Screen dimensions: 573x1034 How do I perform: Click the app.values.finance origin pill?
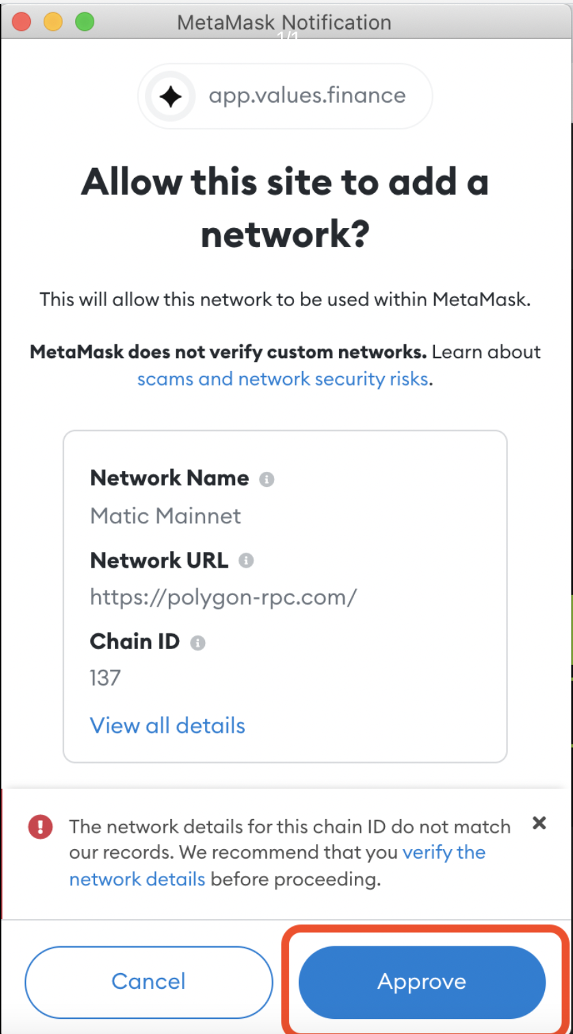[x=285, y=97]
